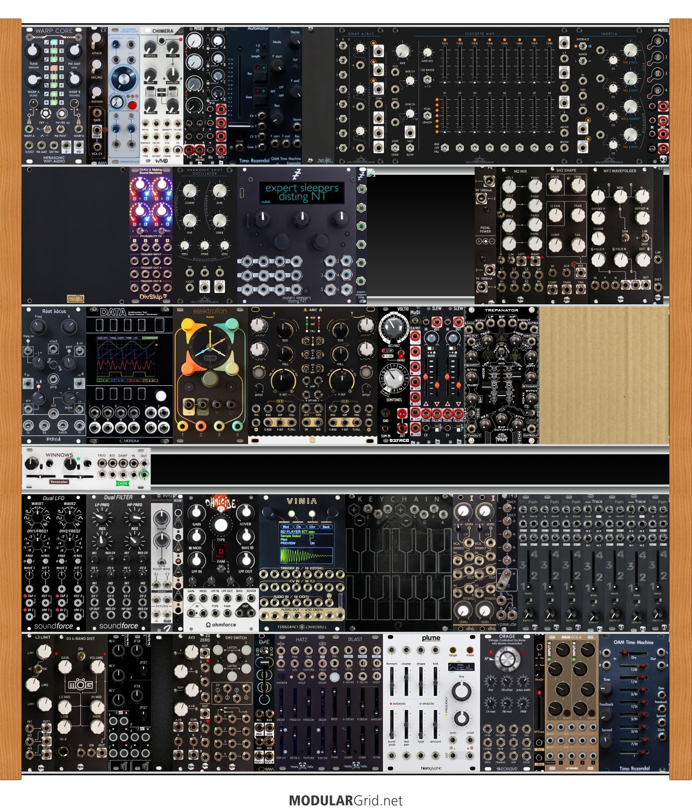
Task: Click the V/OCT jack on Warp Core
Action: click(x=30, y=145)
